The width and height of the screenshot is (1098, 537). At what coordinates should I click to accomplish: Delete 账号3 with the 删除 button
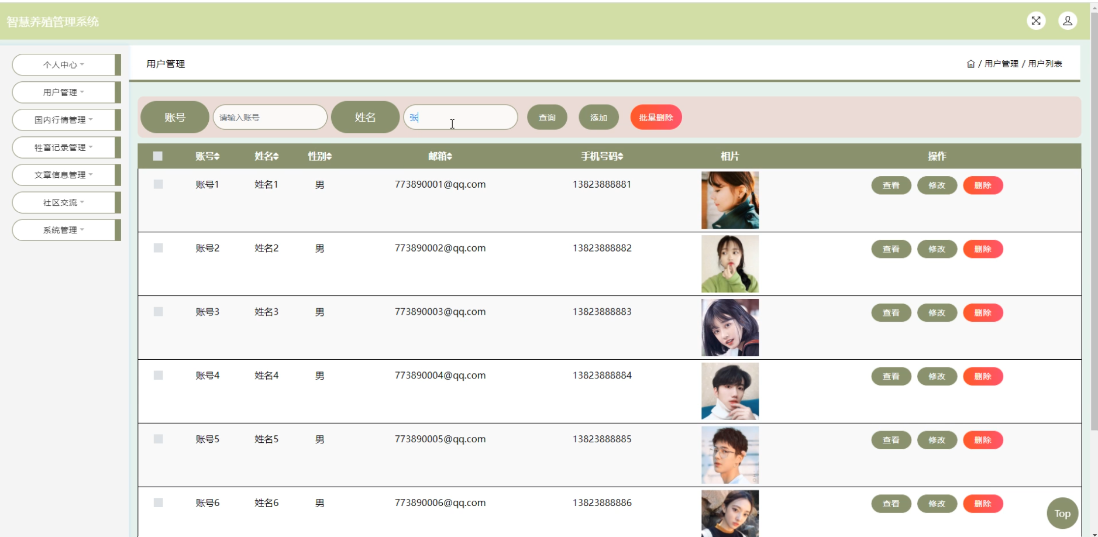point(983,313)
